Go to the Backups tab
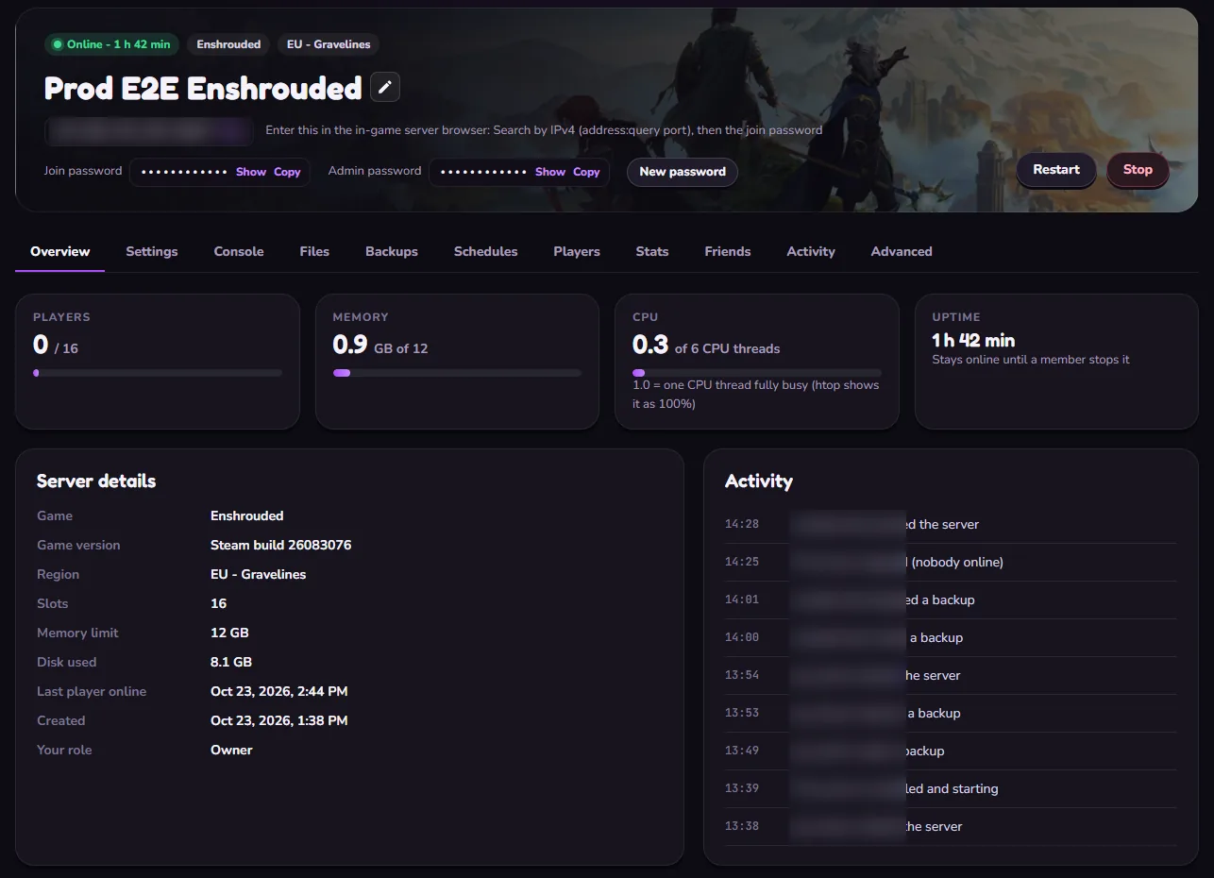The width and height of the screenshot is (1214, 878). [392, 251]
